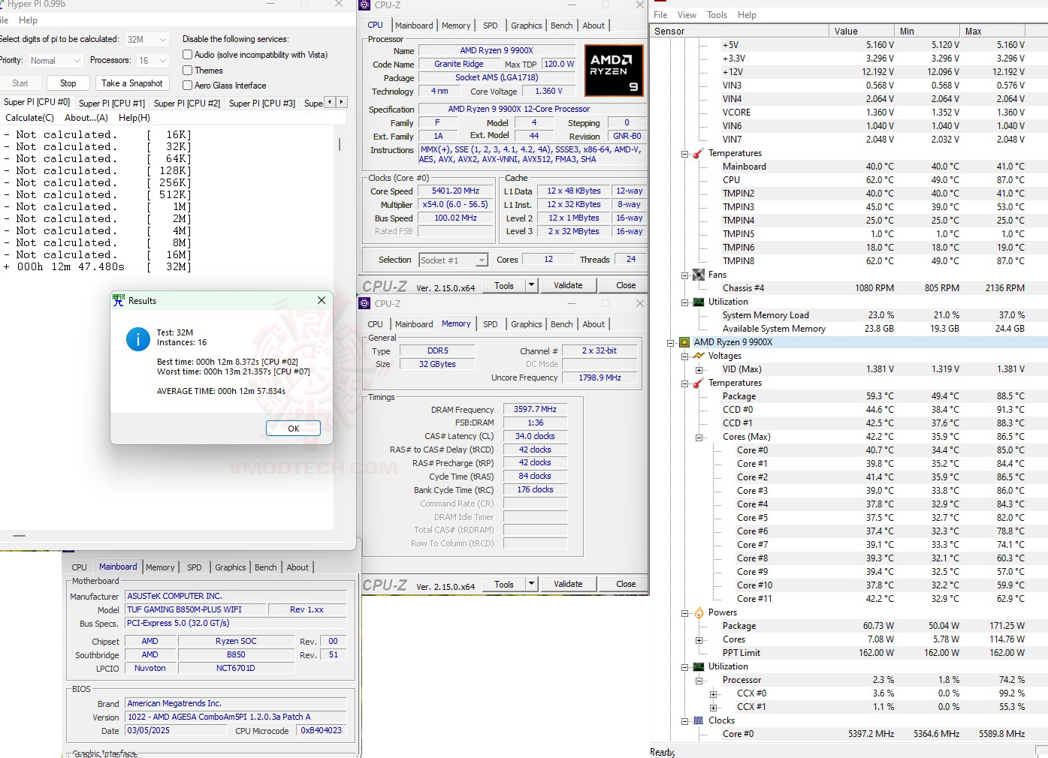Open the About...(A) menu in Super PI
This screenshot has height=758, width=1048.
click(86, 118)
